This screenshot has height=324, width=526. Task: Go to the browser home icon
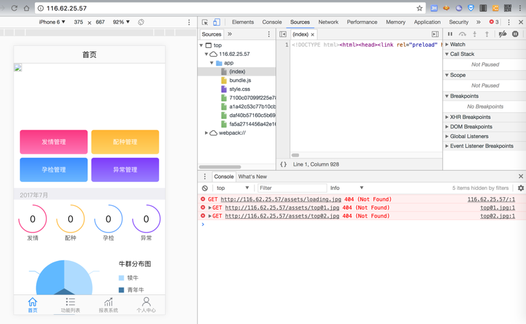point(26,8)
